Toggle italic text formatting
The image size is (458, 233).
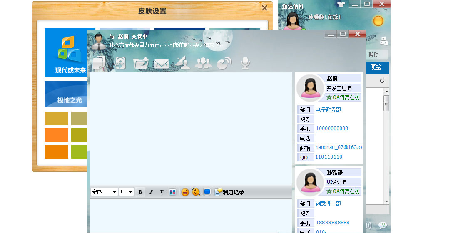point(151,192)
